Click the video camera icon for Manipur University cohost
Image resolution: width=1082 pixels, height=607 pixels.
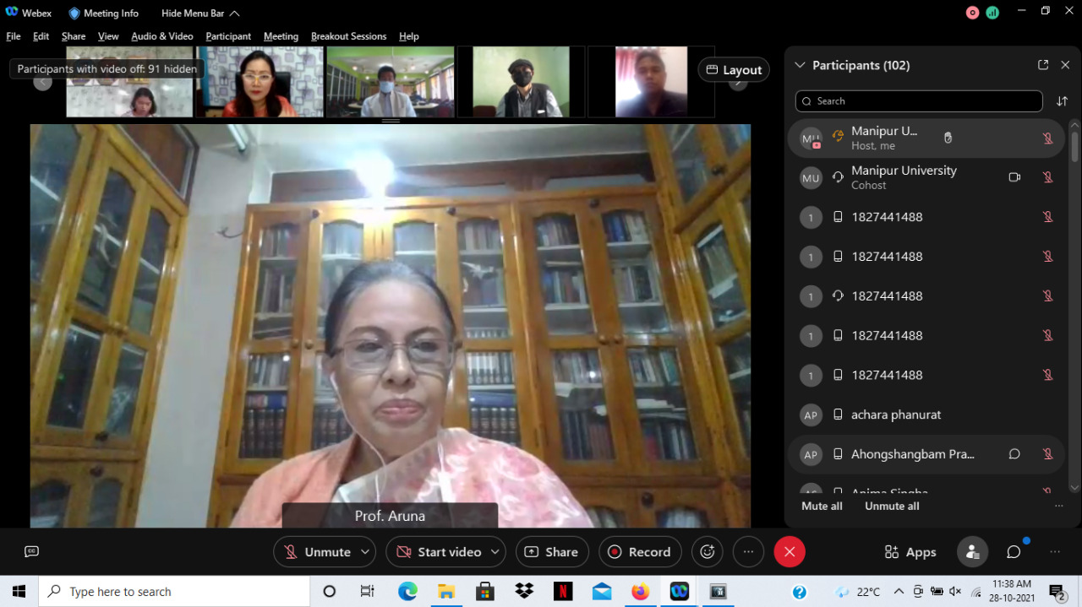pyautogui.click(x=1014, y=177)
